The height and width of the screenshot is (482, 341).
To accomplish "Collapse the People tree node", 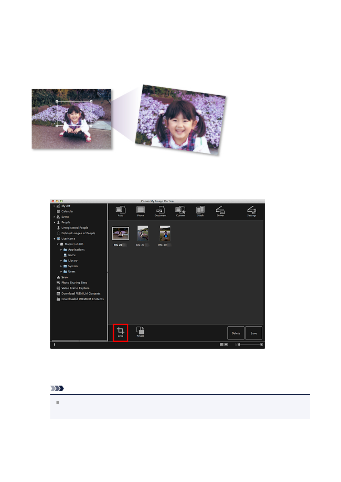I will tap(54, 222).
